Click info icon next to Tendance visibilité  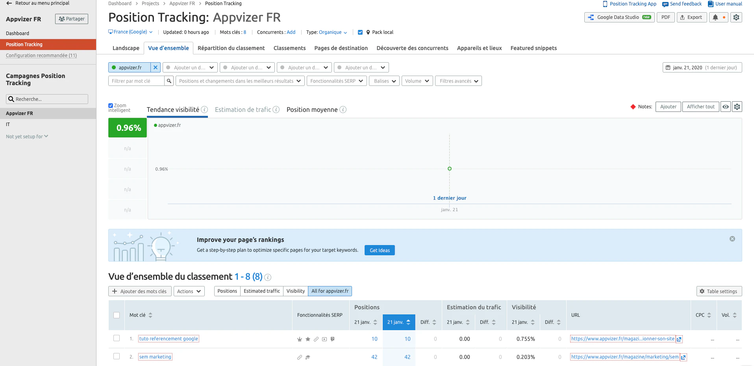coord(204,110)
